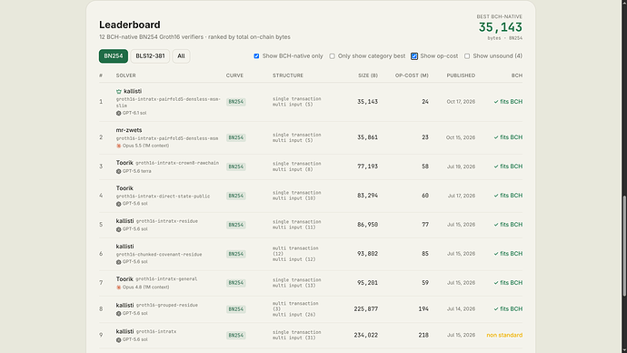Select the BN254 filter tab
Viewport: 627px width, 353px height.
coord(114,56)
